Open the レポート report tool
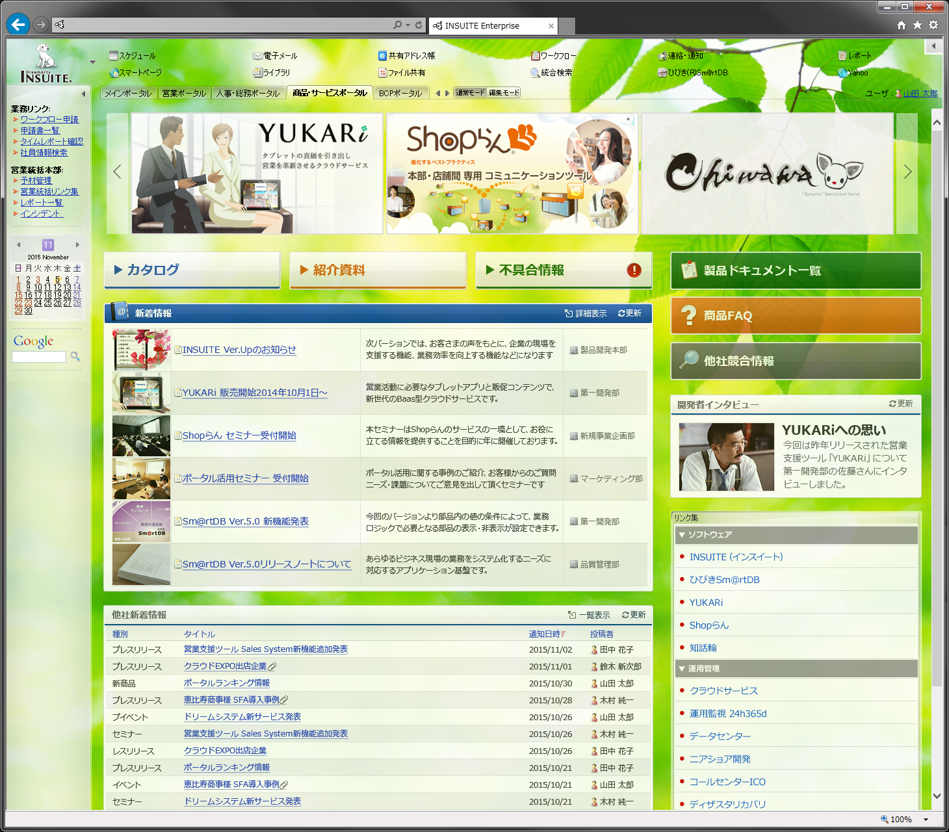Viewport: 949px width, 832px height. coord(855,56)
